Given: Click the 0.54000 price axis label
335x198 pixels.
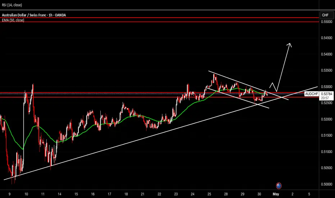Looking at the screenshot, I should coord(326,54).
